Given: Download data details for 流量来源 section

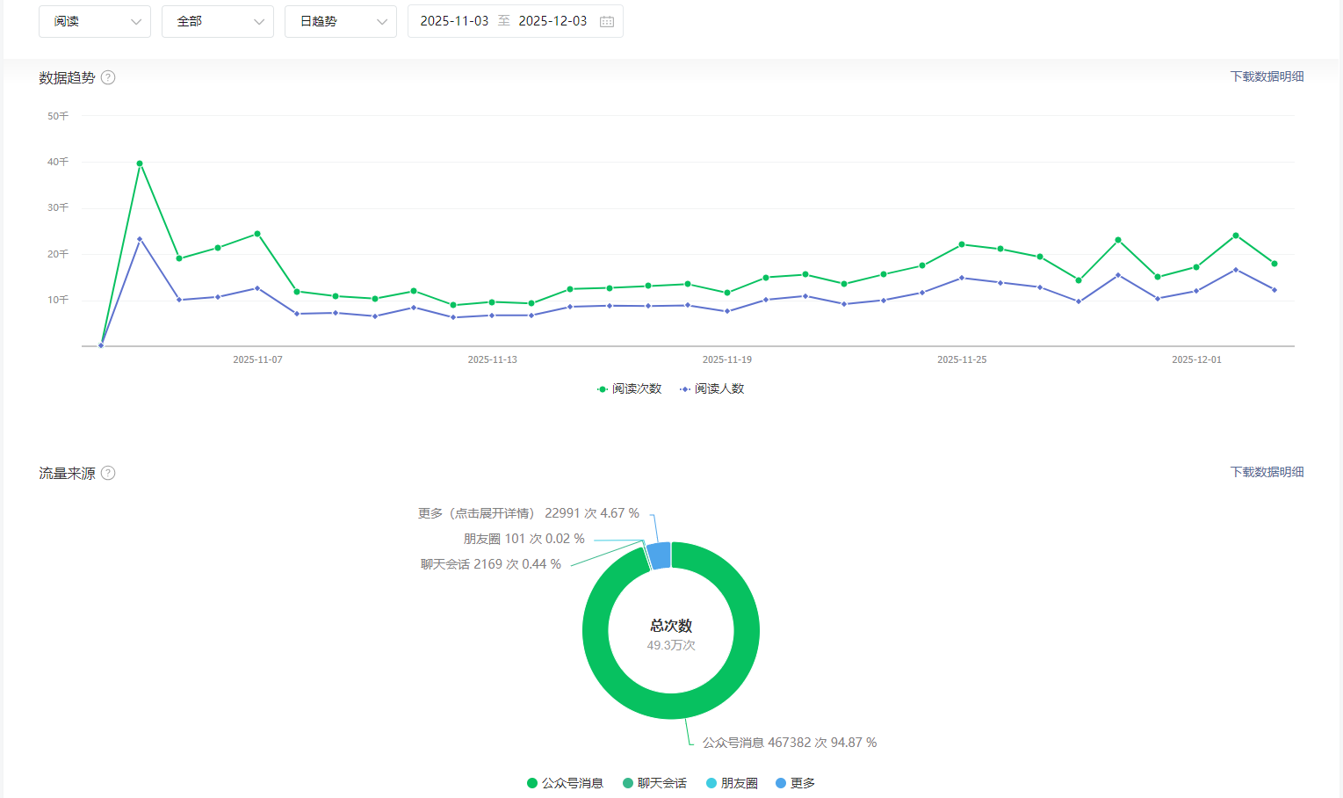Looking at the screenshot, I should point(1267,472).
